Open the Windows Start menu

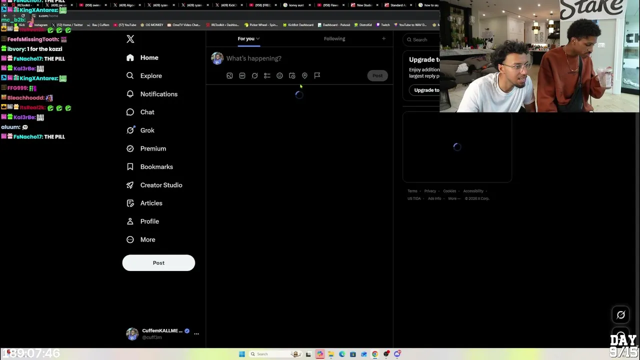point(242,354)
